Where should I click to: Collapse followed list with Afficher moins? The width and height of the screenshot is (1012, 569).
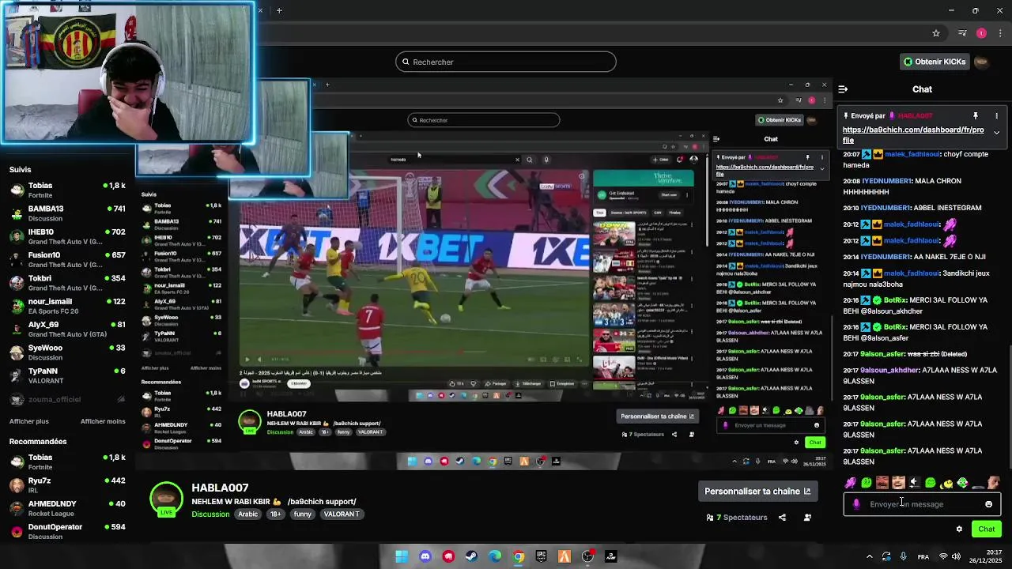point(103,421)
